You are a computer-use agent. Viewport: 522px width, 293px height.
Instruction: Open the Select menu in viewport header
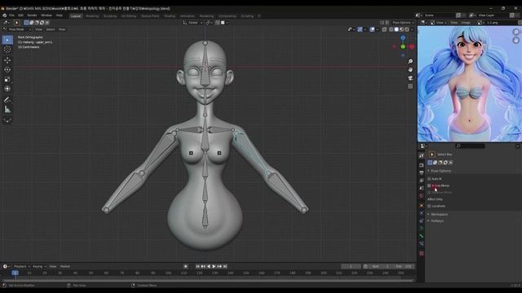[x=51, y=29]
